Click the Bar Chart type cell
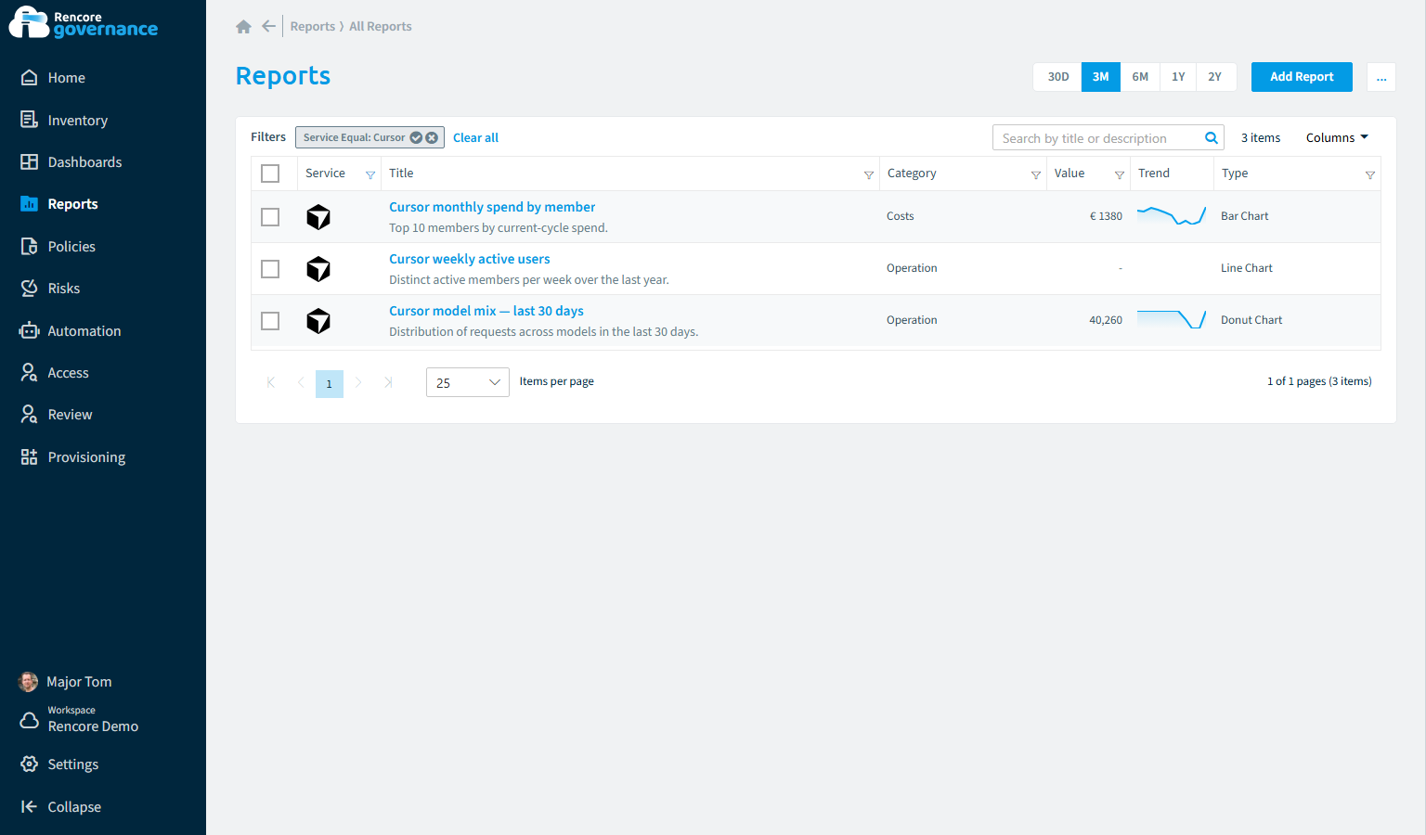 coord(1244,216)
